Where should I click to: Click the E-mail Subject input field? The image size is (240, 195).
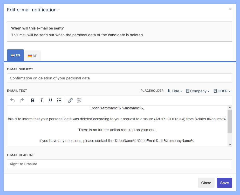point(119,78)
